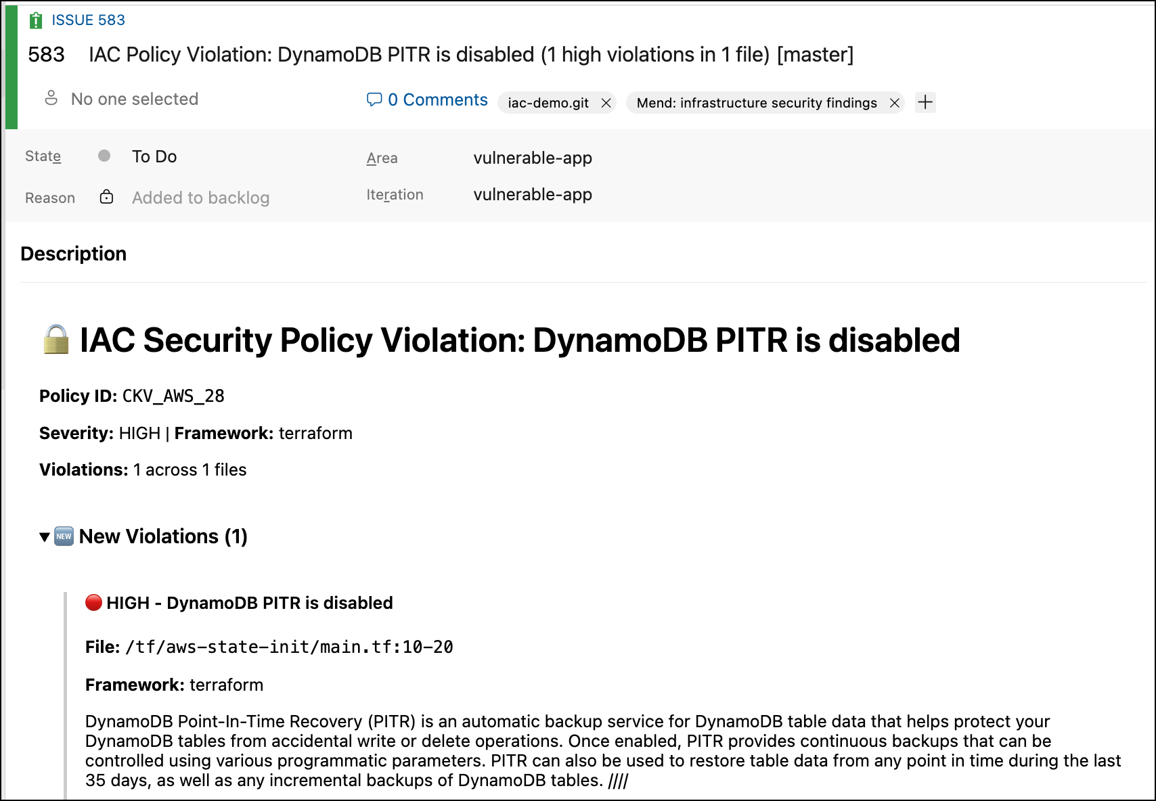Open the ISSUE 583 link
1156x801 pixels.
point(88,20)
